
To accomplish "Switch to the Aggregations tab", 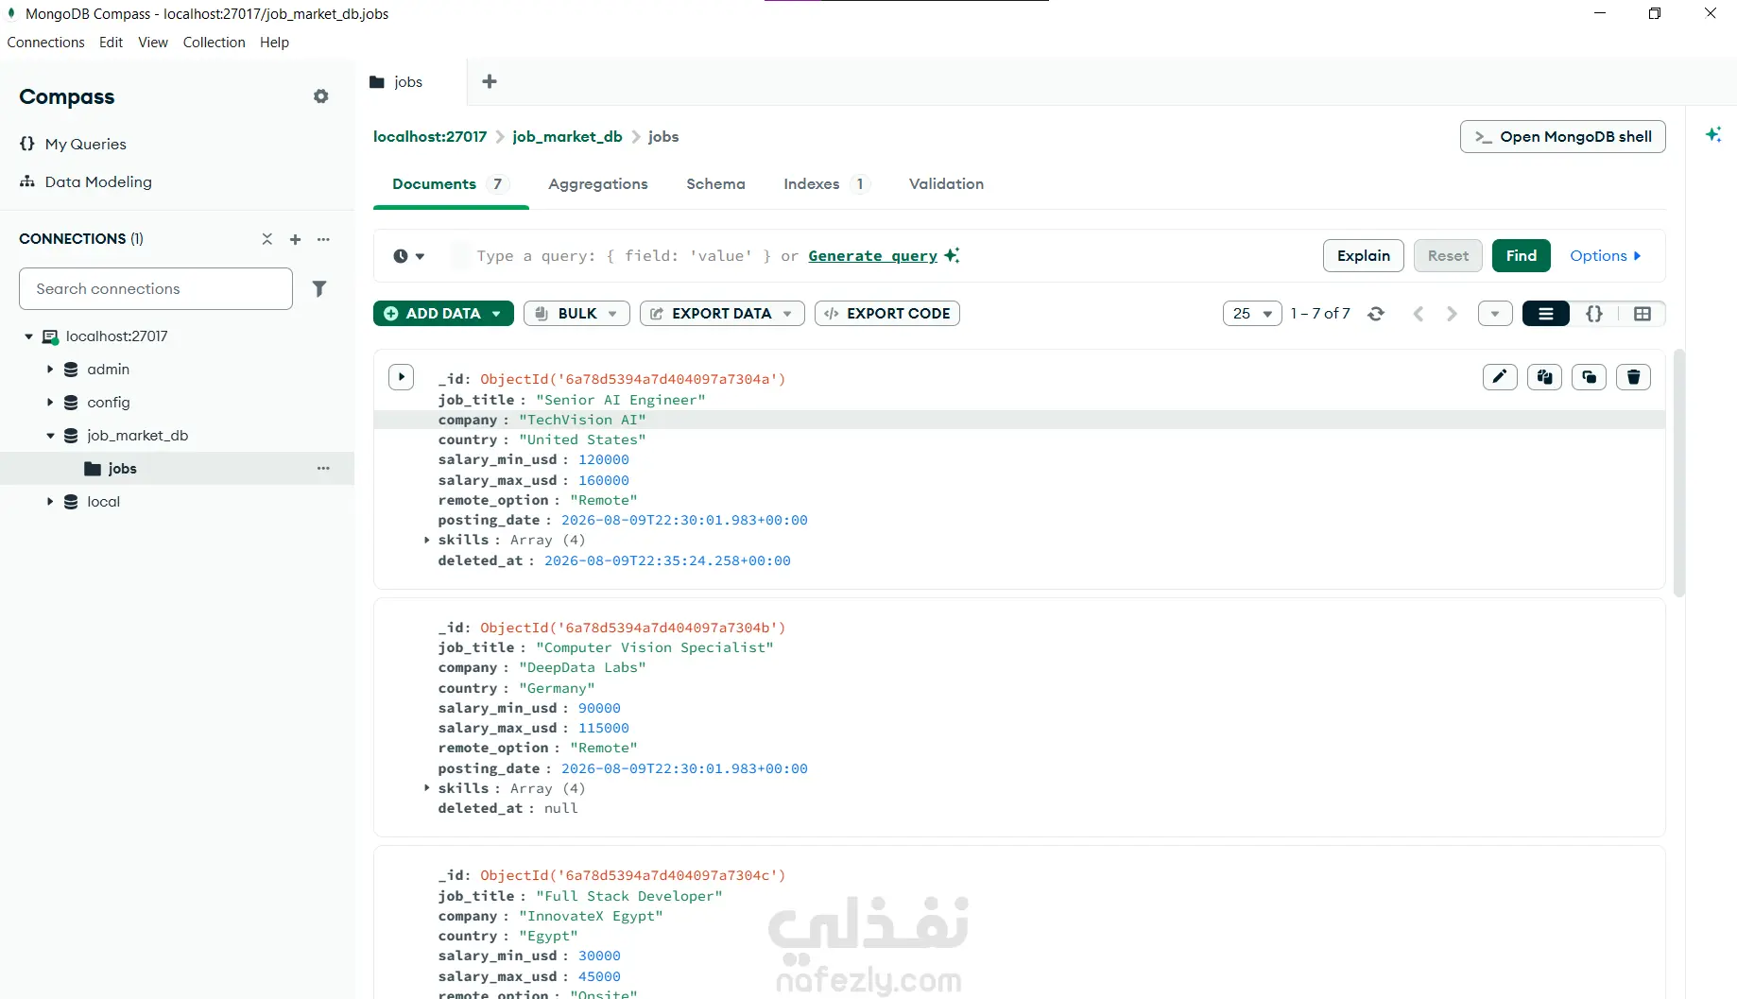I will pyautogui.click(x=598, y=184).
